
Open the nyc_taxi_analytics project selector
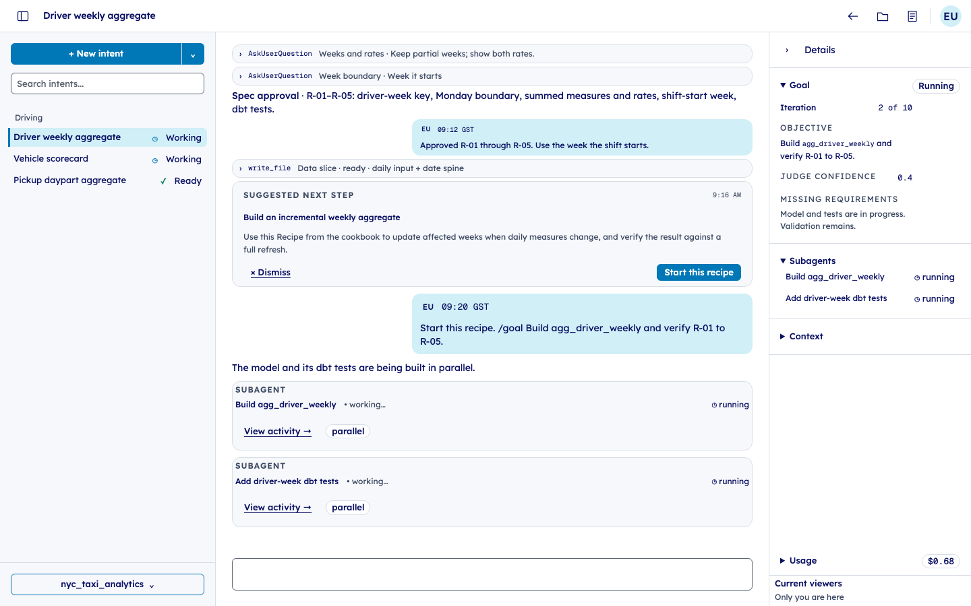(x=107, y=584)
